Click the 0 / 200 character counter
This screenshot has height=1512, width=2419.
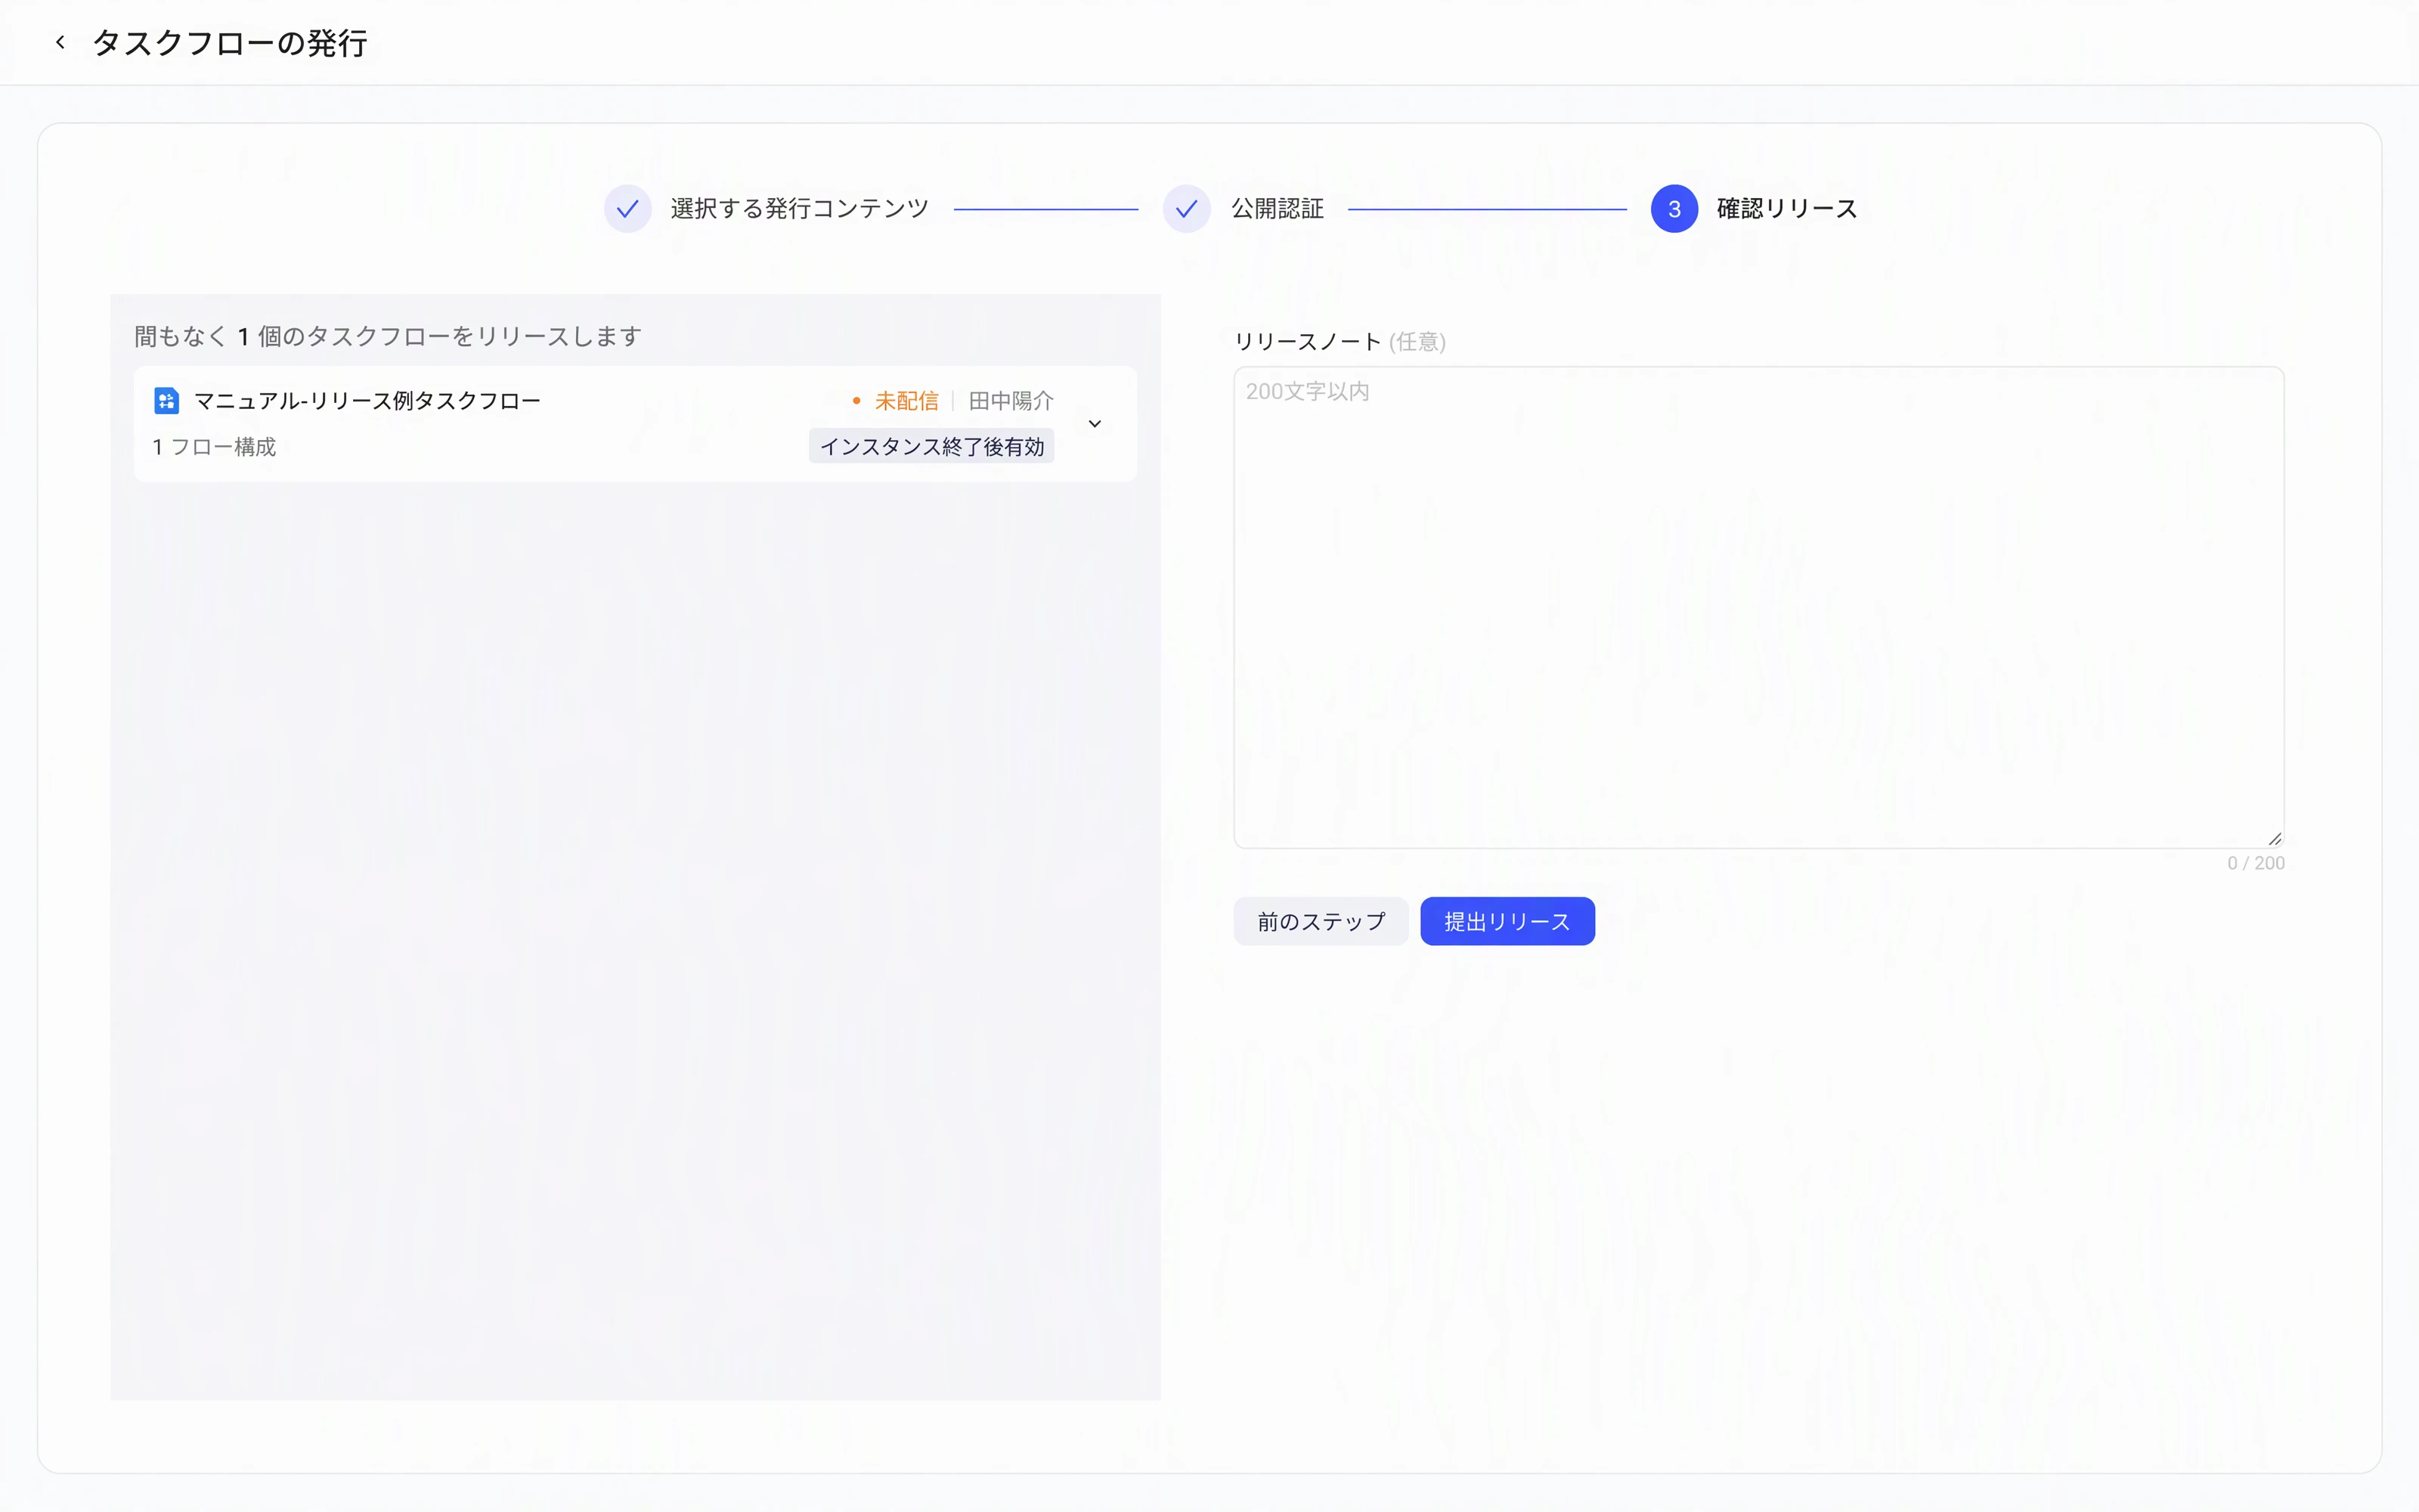(2256, 863)
